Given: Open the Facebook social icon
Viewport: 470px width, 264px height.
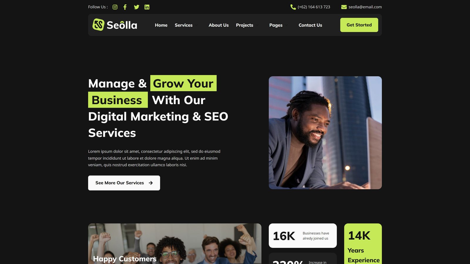Looking at the screenshot, I should tap(125, 7).
